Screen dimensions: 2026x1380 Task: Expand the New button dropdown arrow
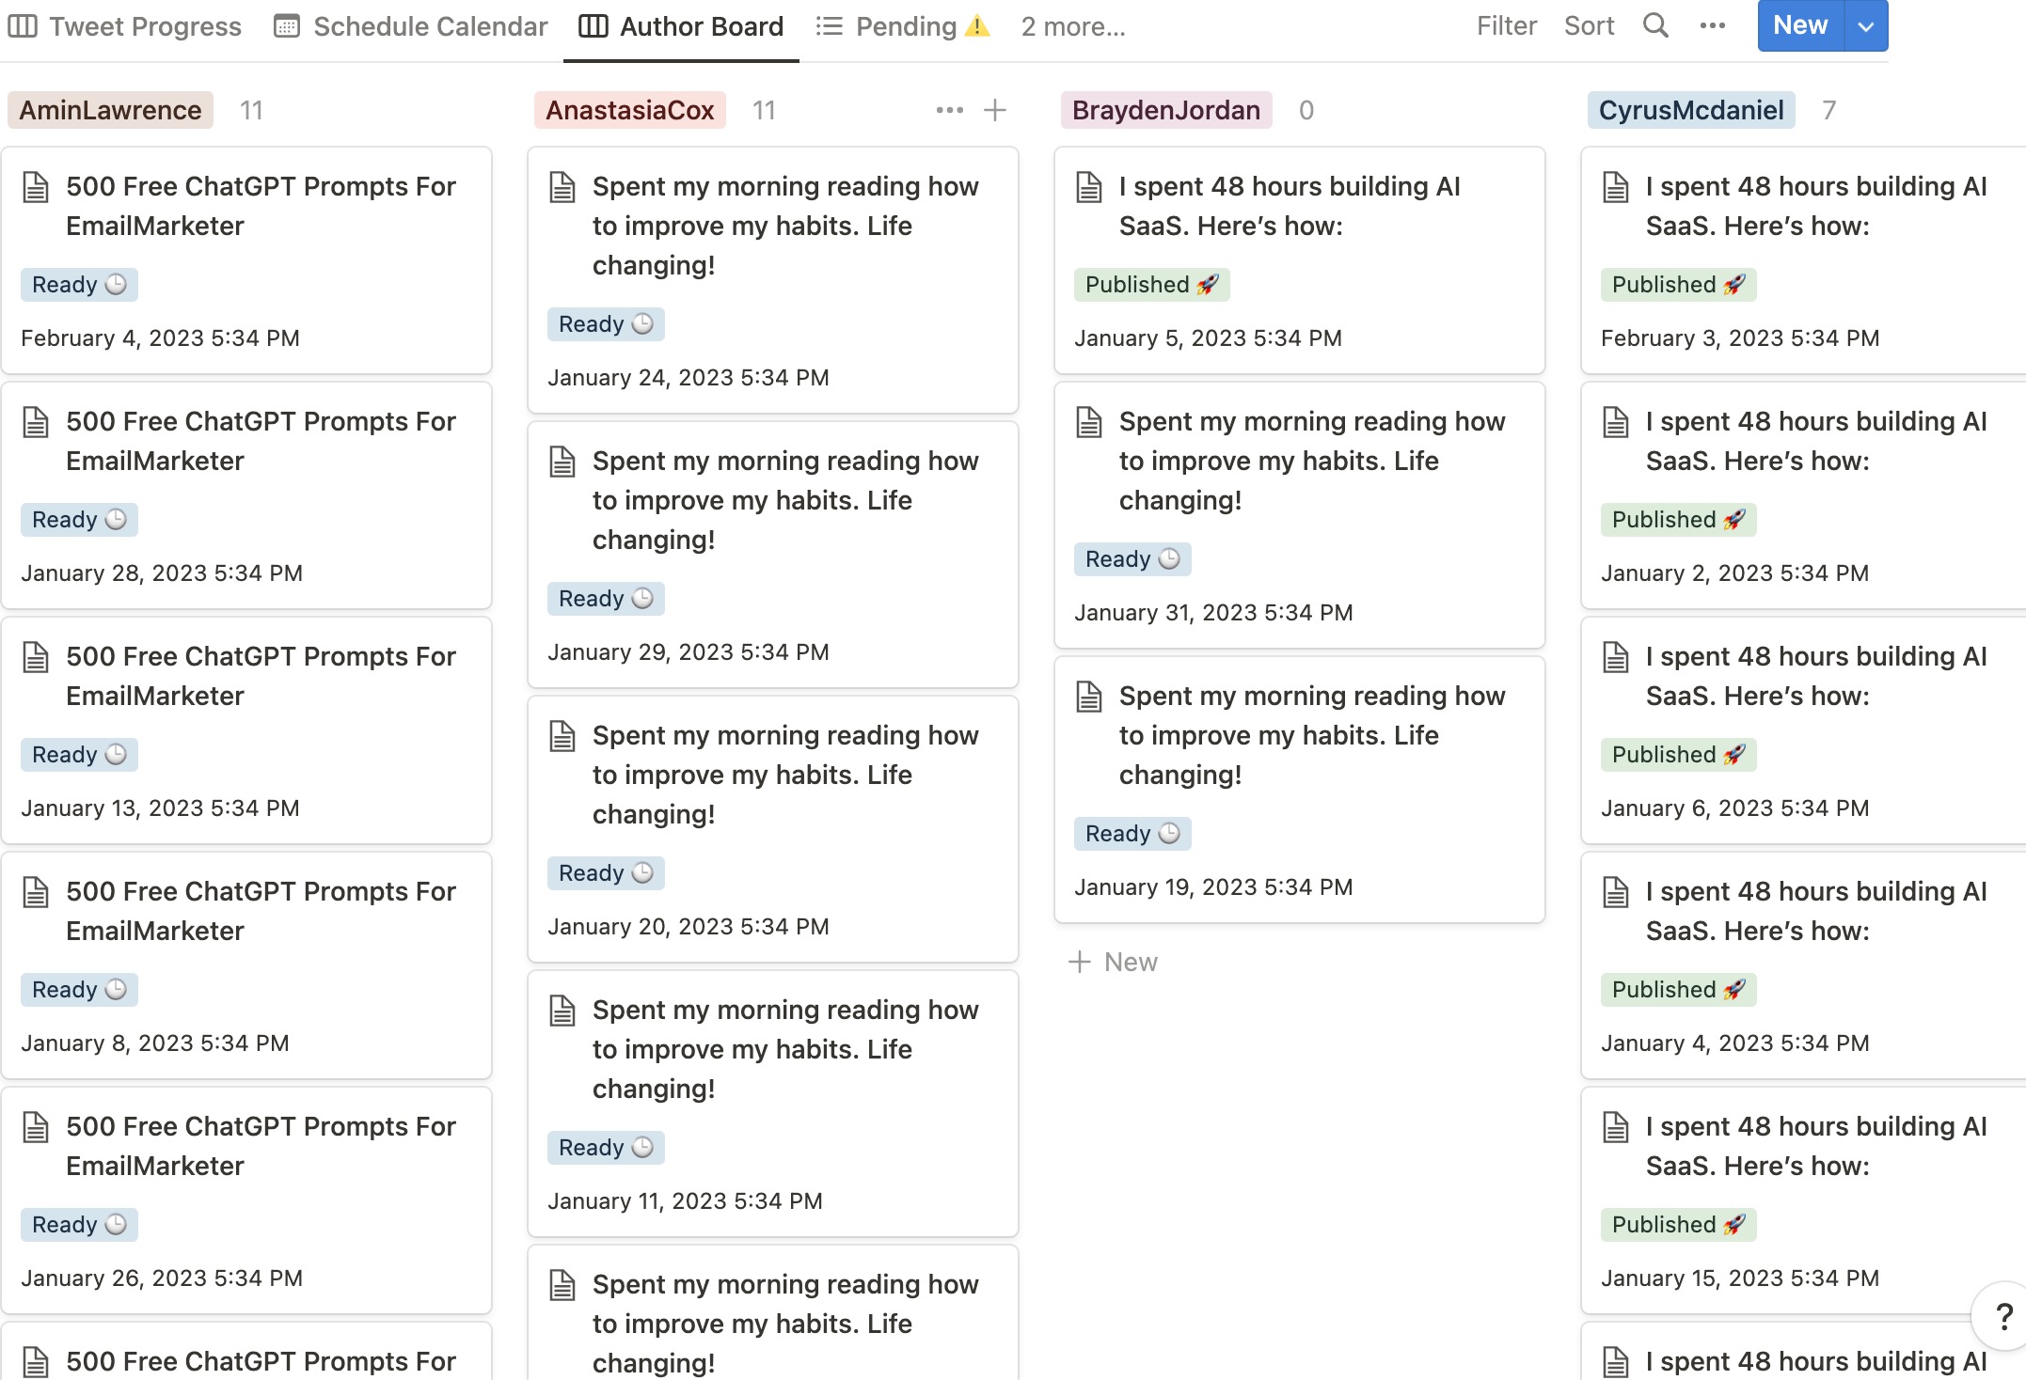[1866, 26]
